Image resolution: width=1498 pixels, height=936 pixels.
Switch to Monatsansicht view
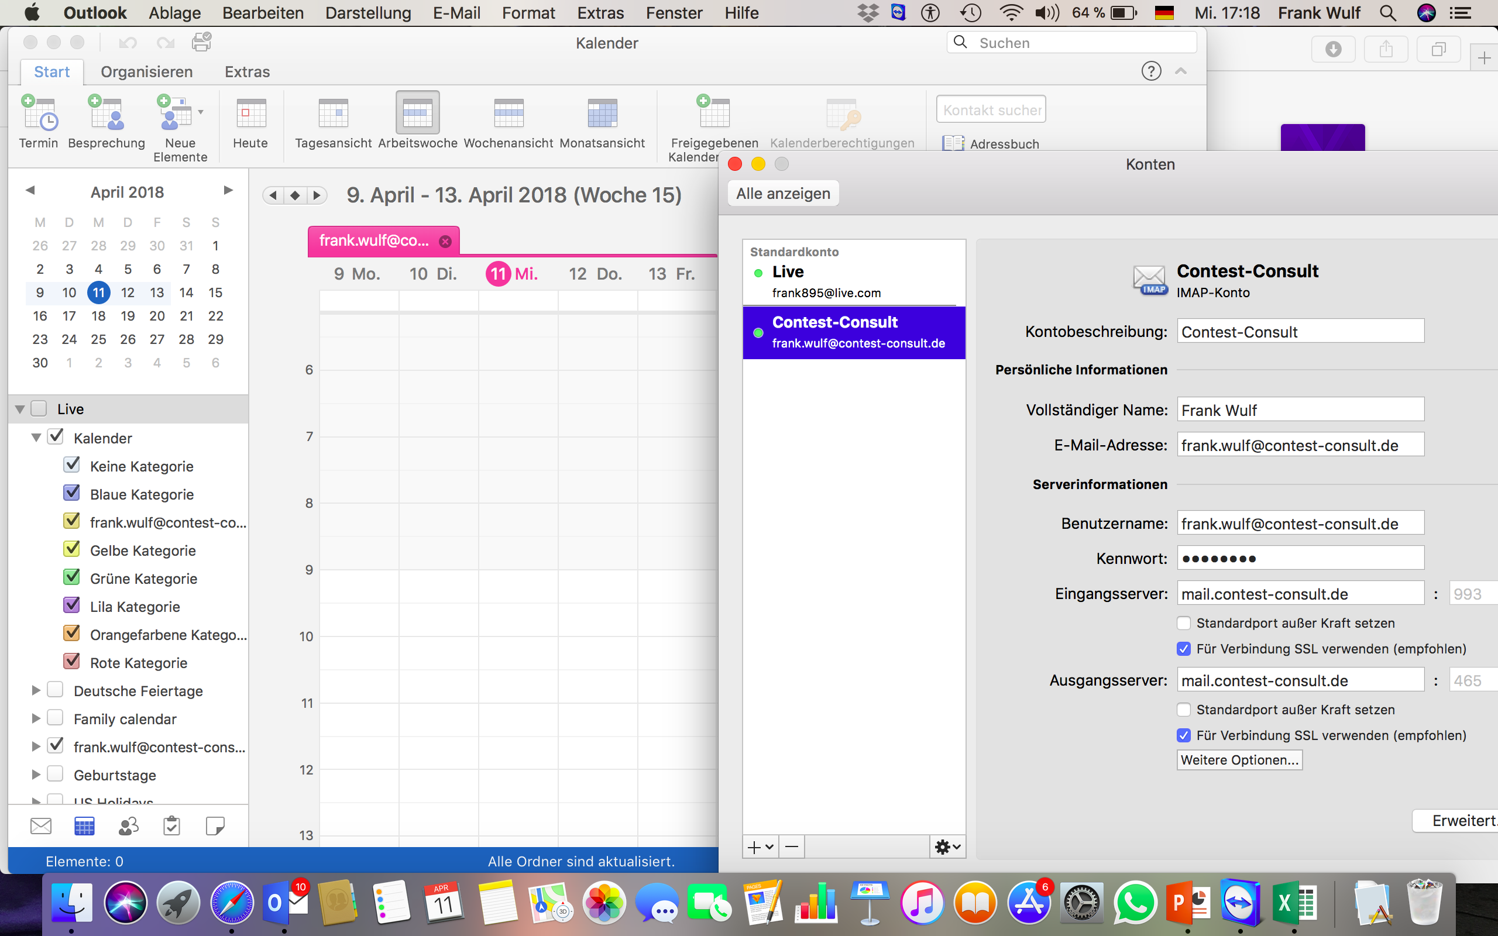pyautogui.click(x=602, y=122)
